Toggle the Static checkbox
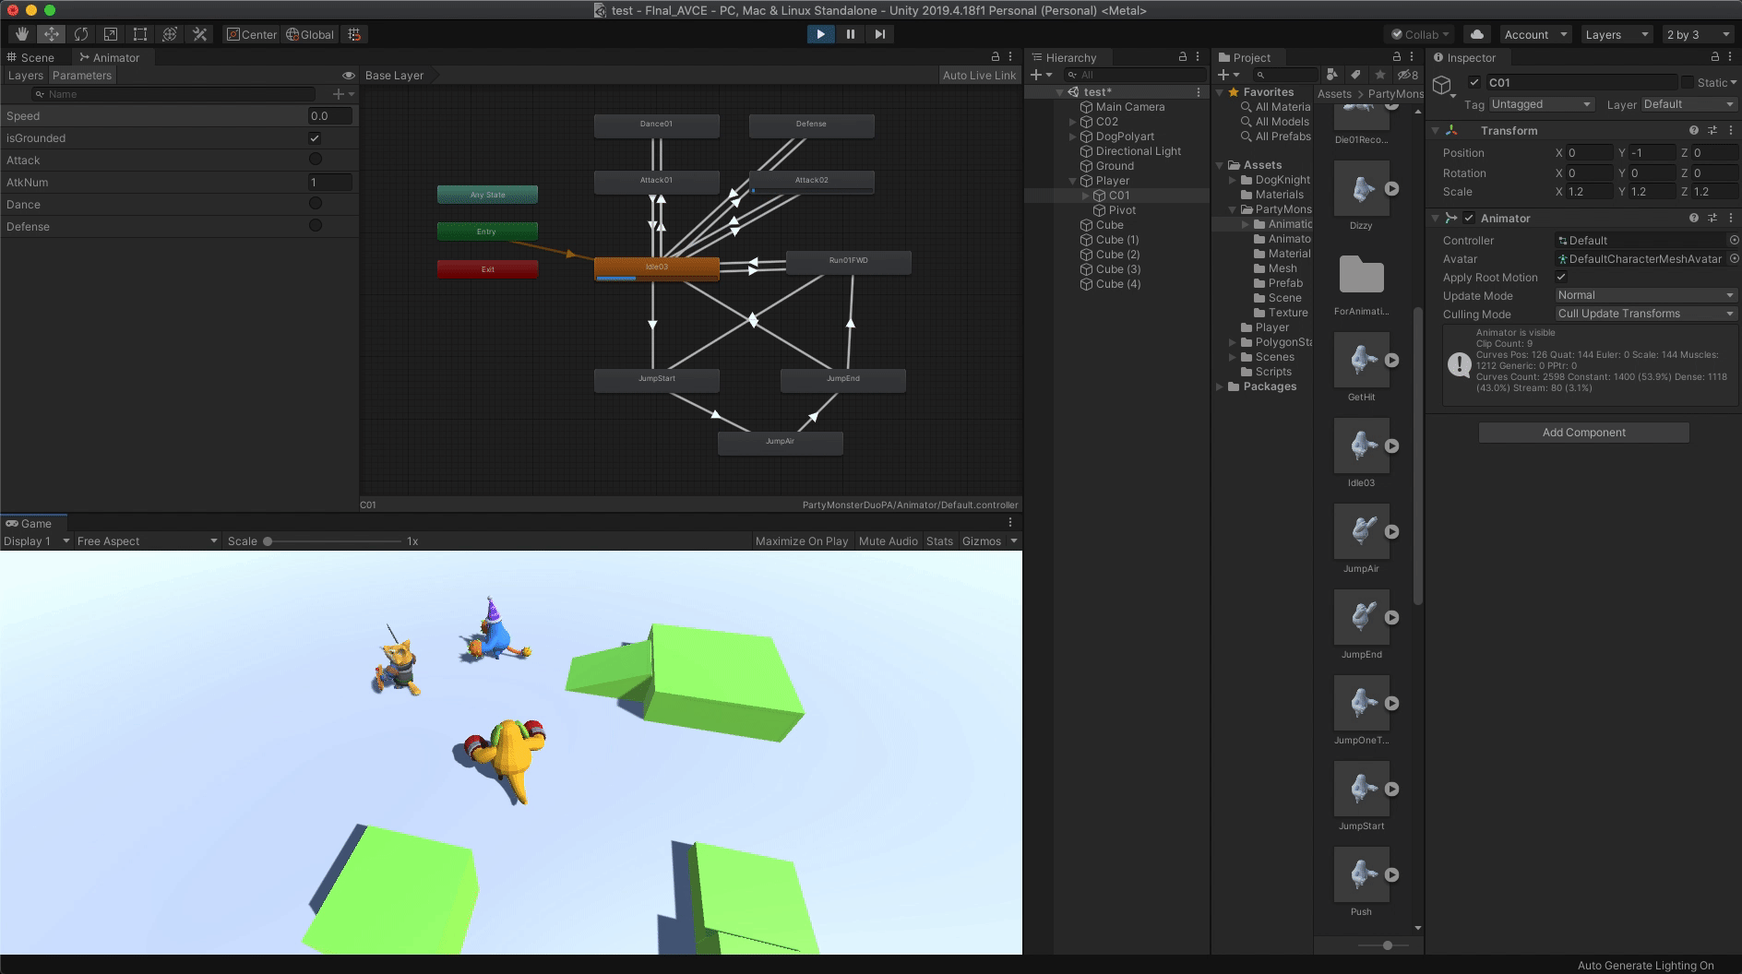Viewport: 1742px width, 974px height. 1688,82
